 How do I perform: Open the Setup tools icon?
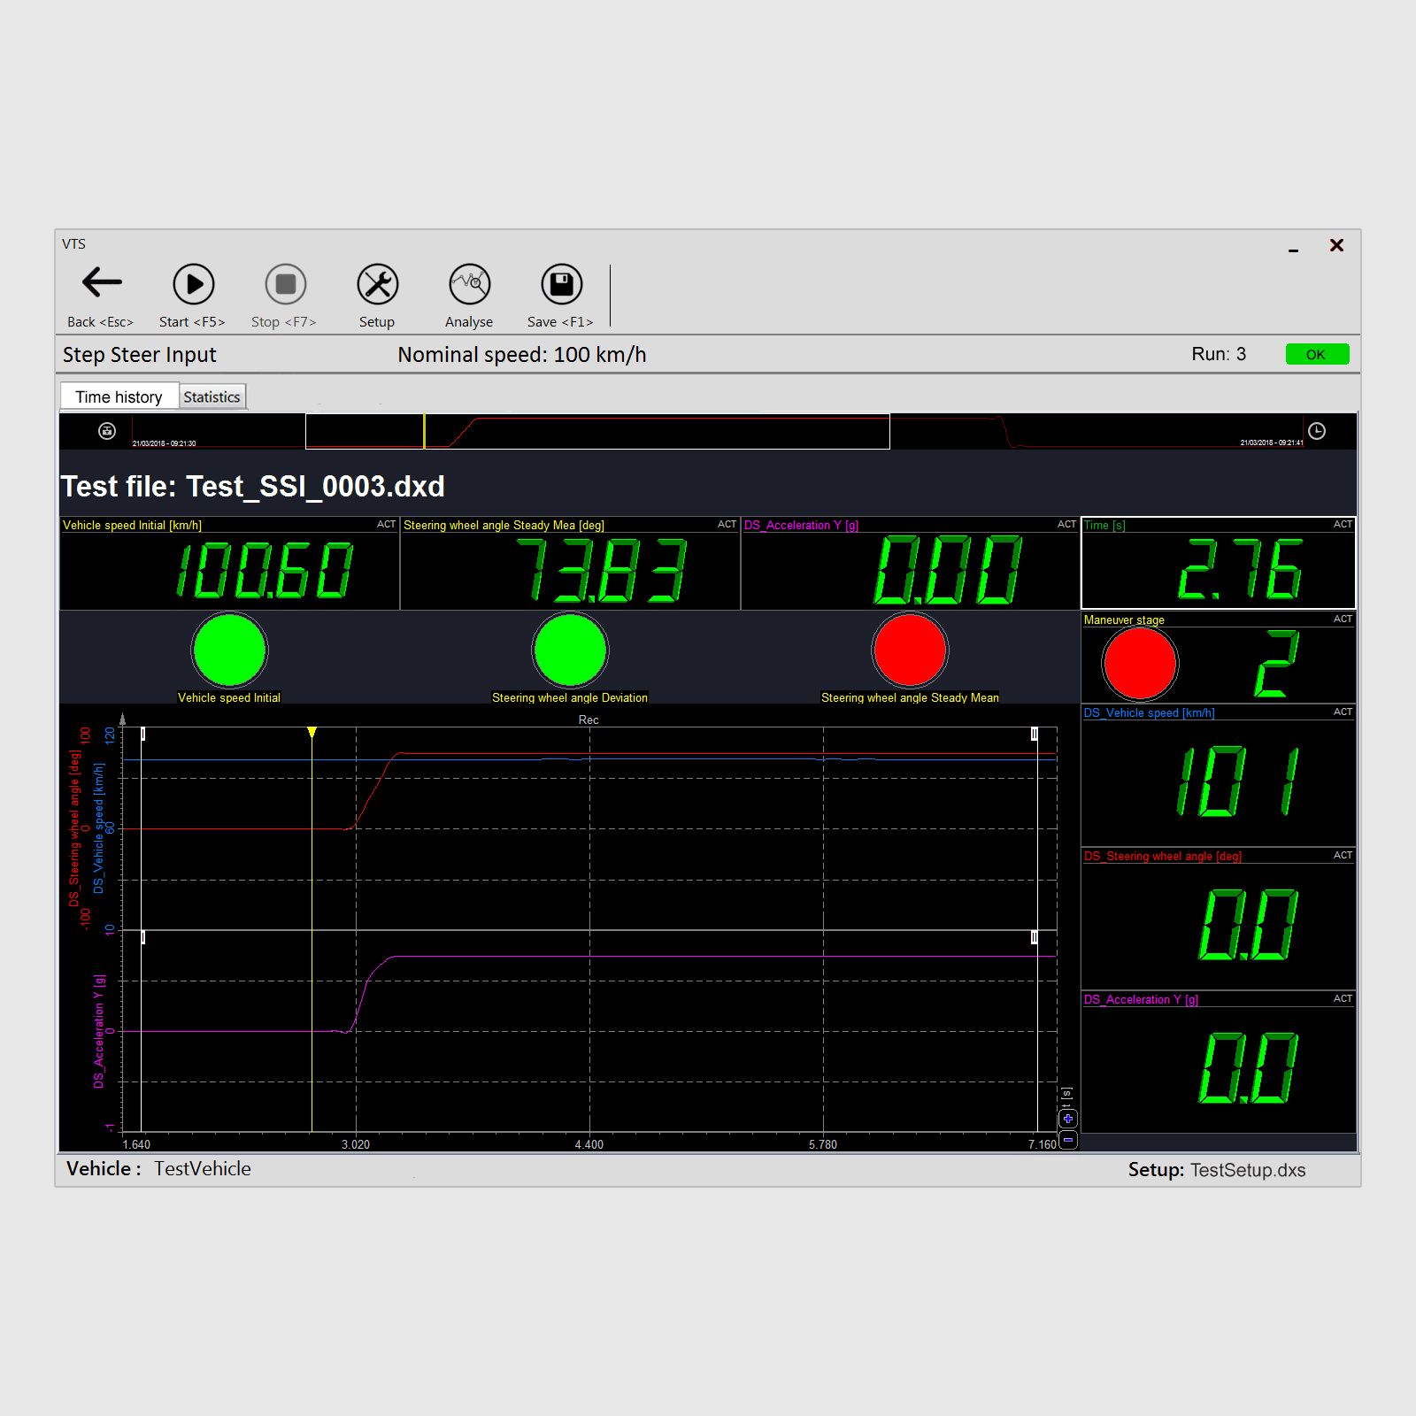(377, 296)
